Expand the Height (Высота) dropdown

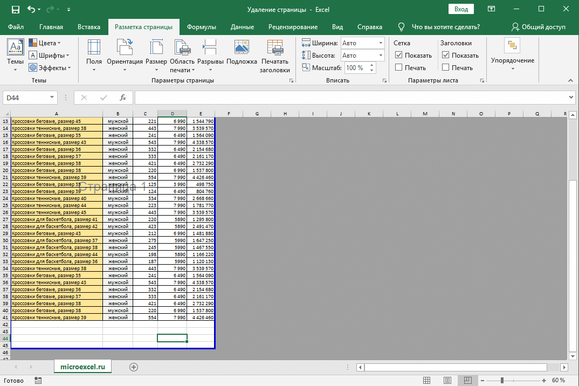381,56
